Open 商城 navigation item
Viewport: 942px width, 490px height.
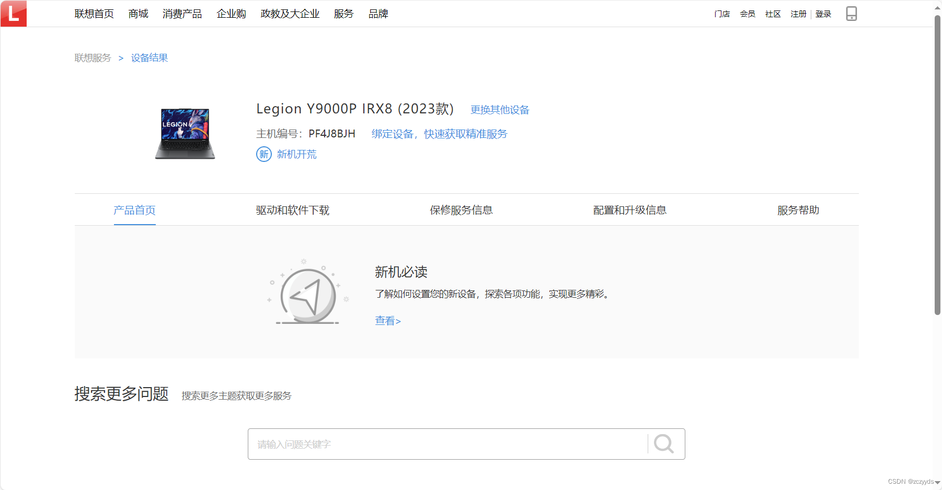(139, 14)
